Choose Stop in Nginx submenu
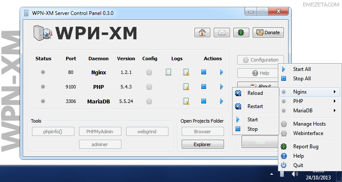The width and height of the screenshot is (342, 182). pyautogui.click(x=256, y=129)
